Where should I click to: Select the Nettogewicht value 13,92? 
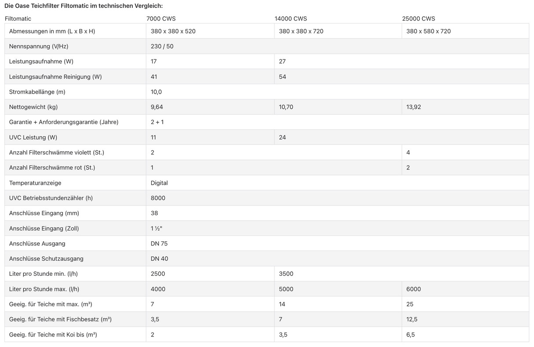tap(413, 107)
